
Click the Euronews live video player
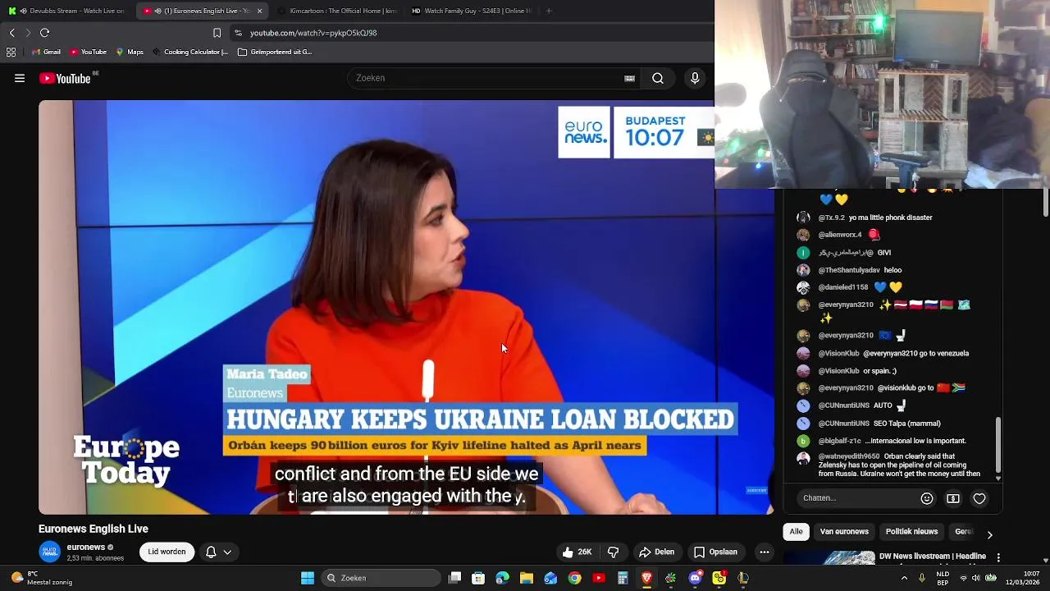click(x=406, y=307)
